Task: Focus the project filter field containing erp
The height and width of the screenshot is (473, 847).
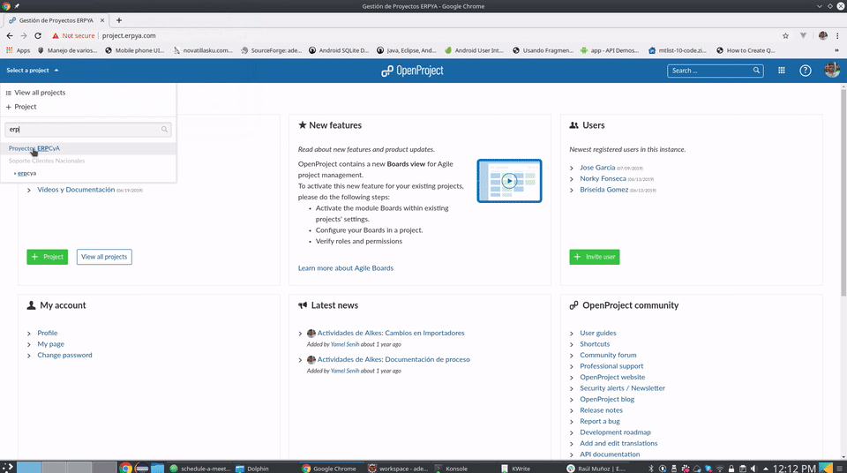Action: [88, 129]
